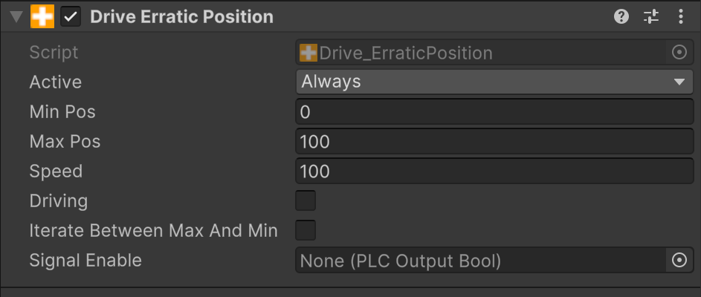Image resolution: width=701 pixels, height=297 pixels.
Task: Click the Speed value field
Action: pos(494,172)
